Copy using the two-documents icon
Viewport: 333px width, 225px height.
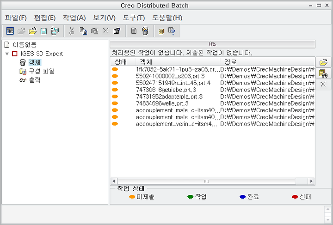(83, 31)
